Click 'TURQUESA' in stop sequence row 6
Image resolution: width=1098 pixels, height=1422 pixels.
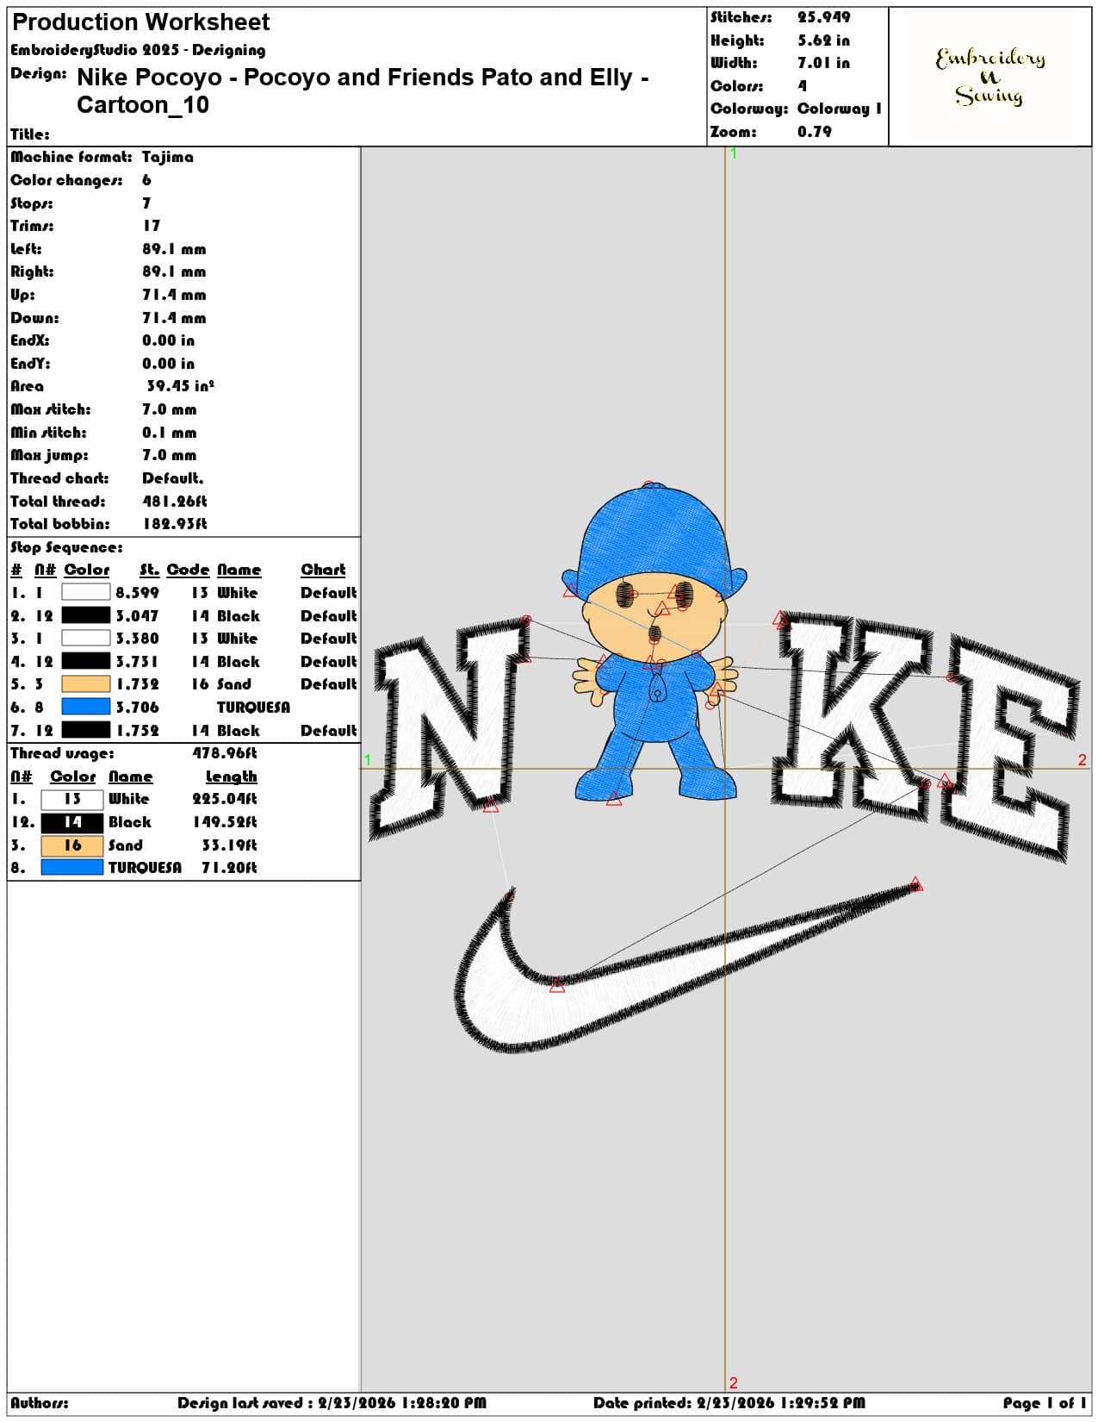point(253,708)
